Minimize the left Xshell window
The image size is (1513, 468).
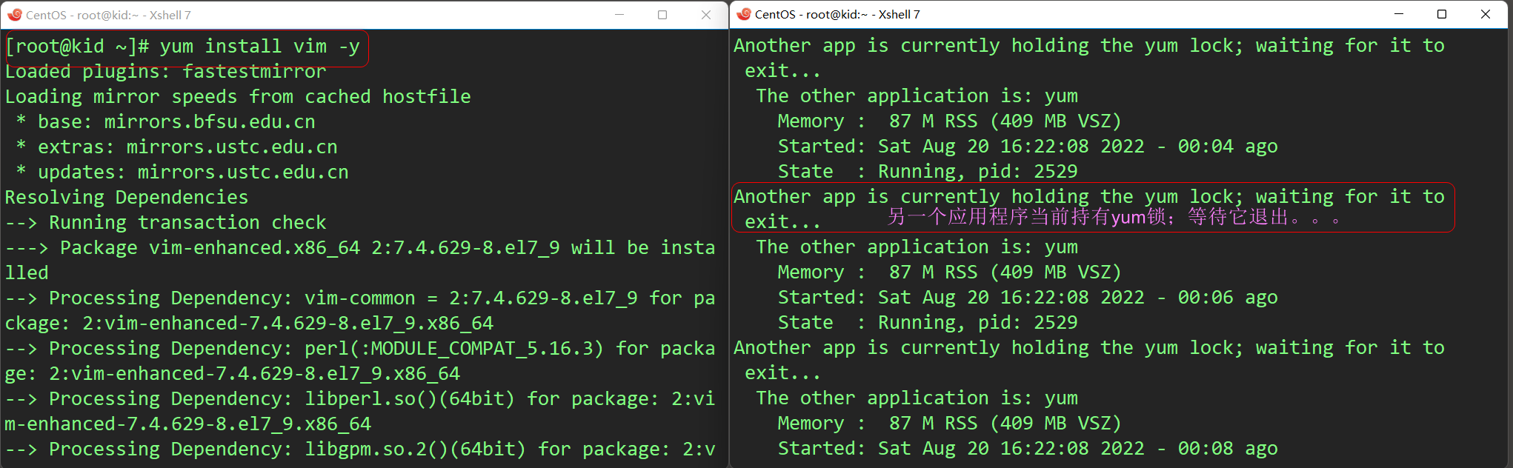pyautogui.click(x=619, y=15)
